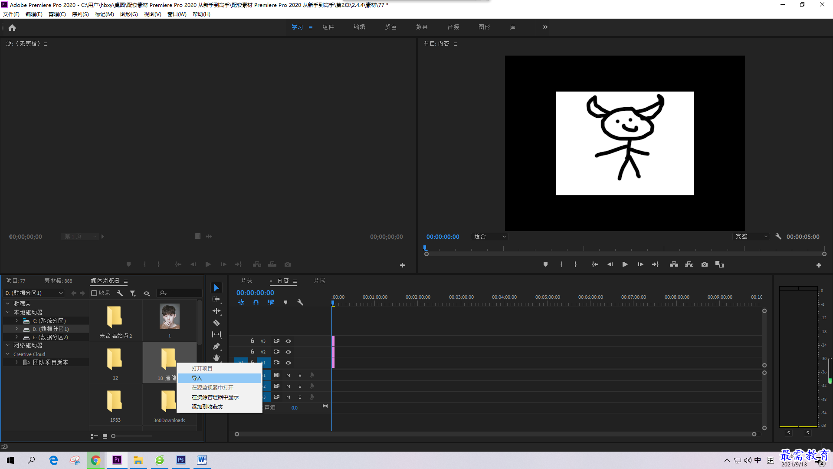
Task: Click the media browser search field
Action: tap(179, 293)
